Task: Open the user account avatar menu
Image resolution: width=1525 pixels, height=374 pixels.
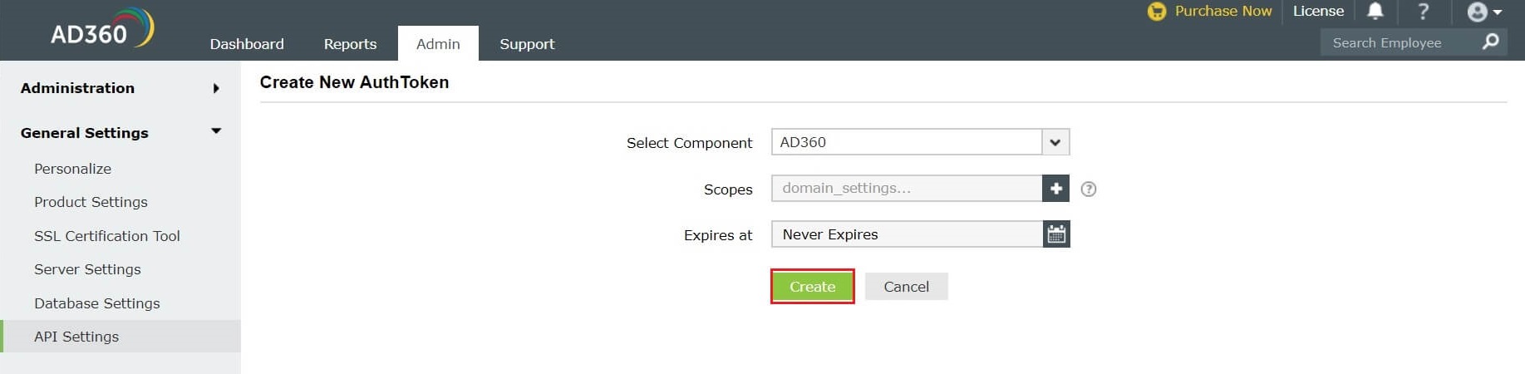Action: [x=1483, y=12]
